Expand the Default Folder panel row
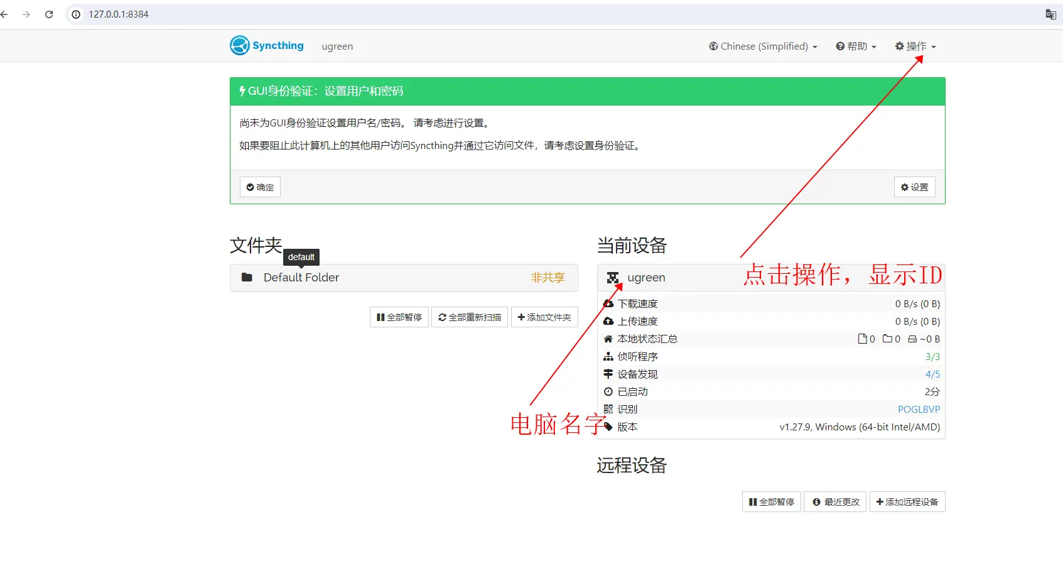Image resolution: width=1063 pixels, height=578 pixels. pos(403,278)
